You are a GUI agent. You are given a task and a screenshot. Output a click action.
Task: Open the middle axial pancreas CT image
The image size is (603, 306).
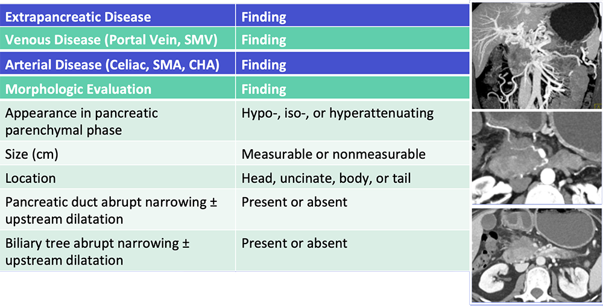(x=537, y=158)
